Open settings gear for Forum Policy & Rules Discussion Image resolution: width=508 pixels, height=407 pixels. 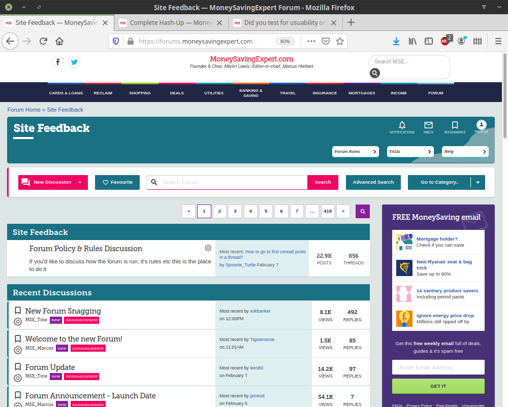tap(208, 248)
